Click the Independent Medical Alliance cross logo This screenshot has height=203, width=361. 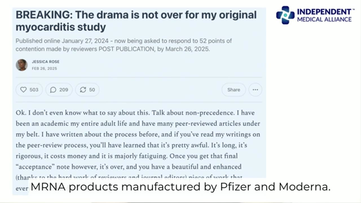click(285, 15)
